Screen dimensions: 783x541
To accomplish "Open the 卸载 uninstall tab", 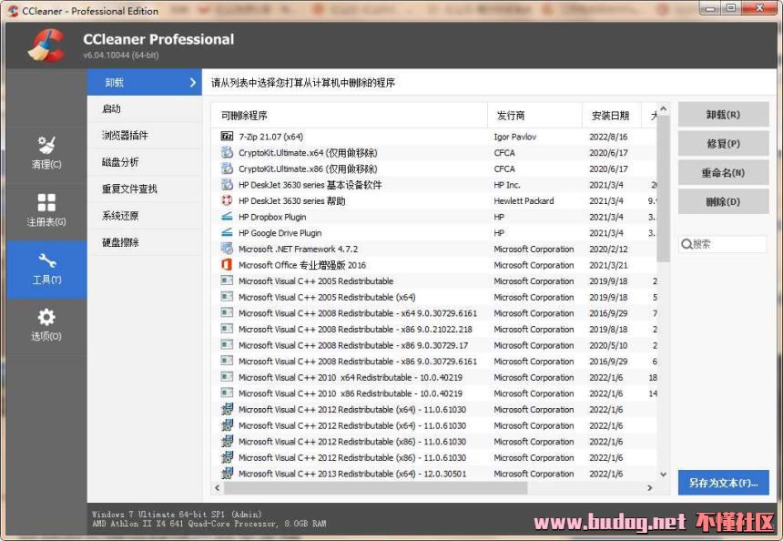I will point(145,82).
